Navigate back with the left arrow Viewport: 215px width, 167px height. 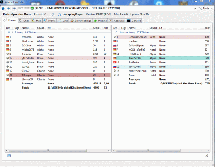9,9
